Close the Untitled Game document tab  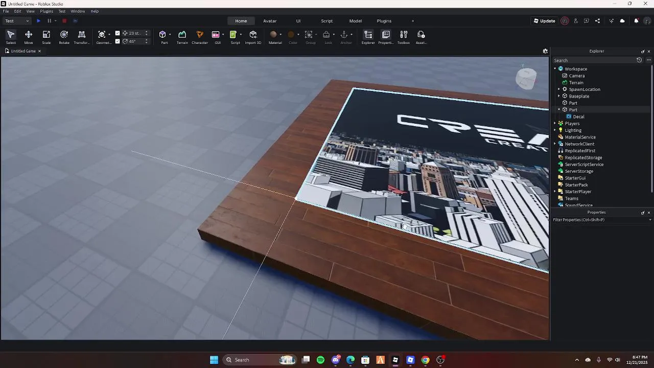click(x=39, y=51)
